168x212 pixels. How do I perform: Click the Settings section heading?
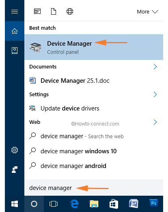[x=39, y=95]
